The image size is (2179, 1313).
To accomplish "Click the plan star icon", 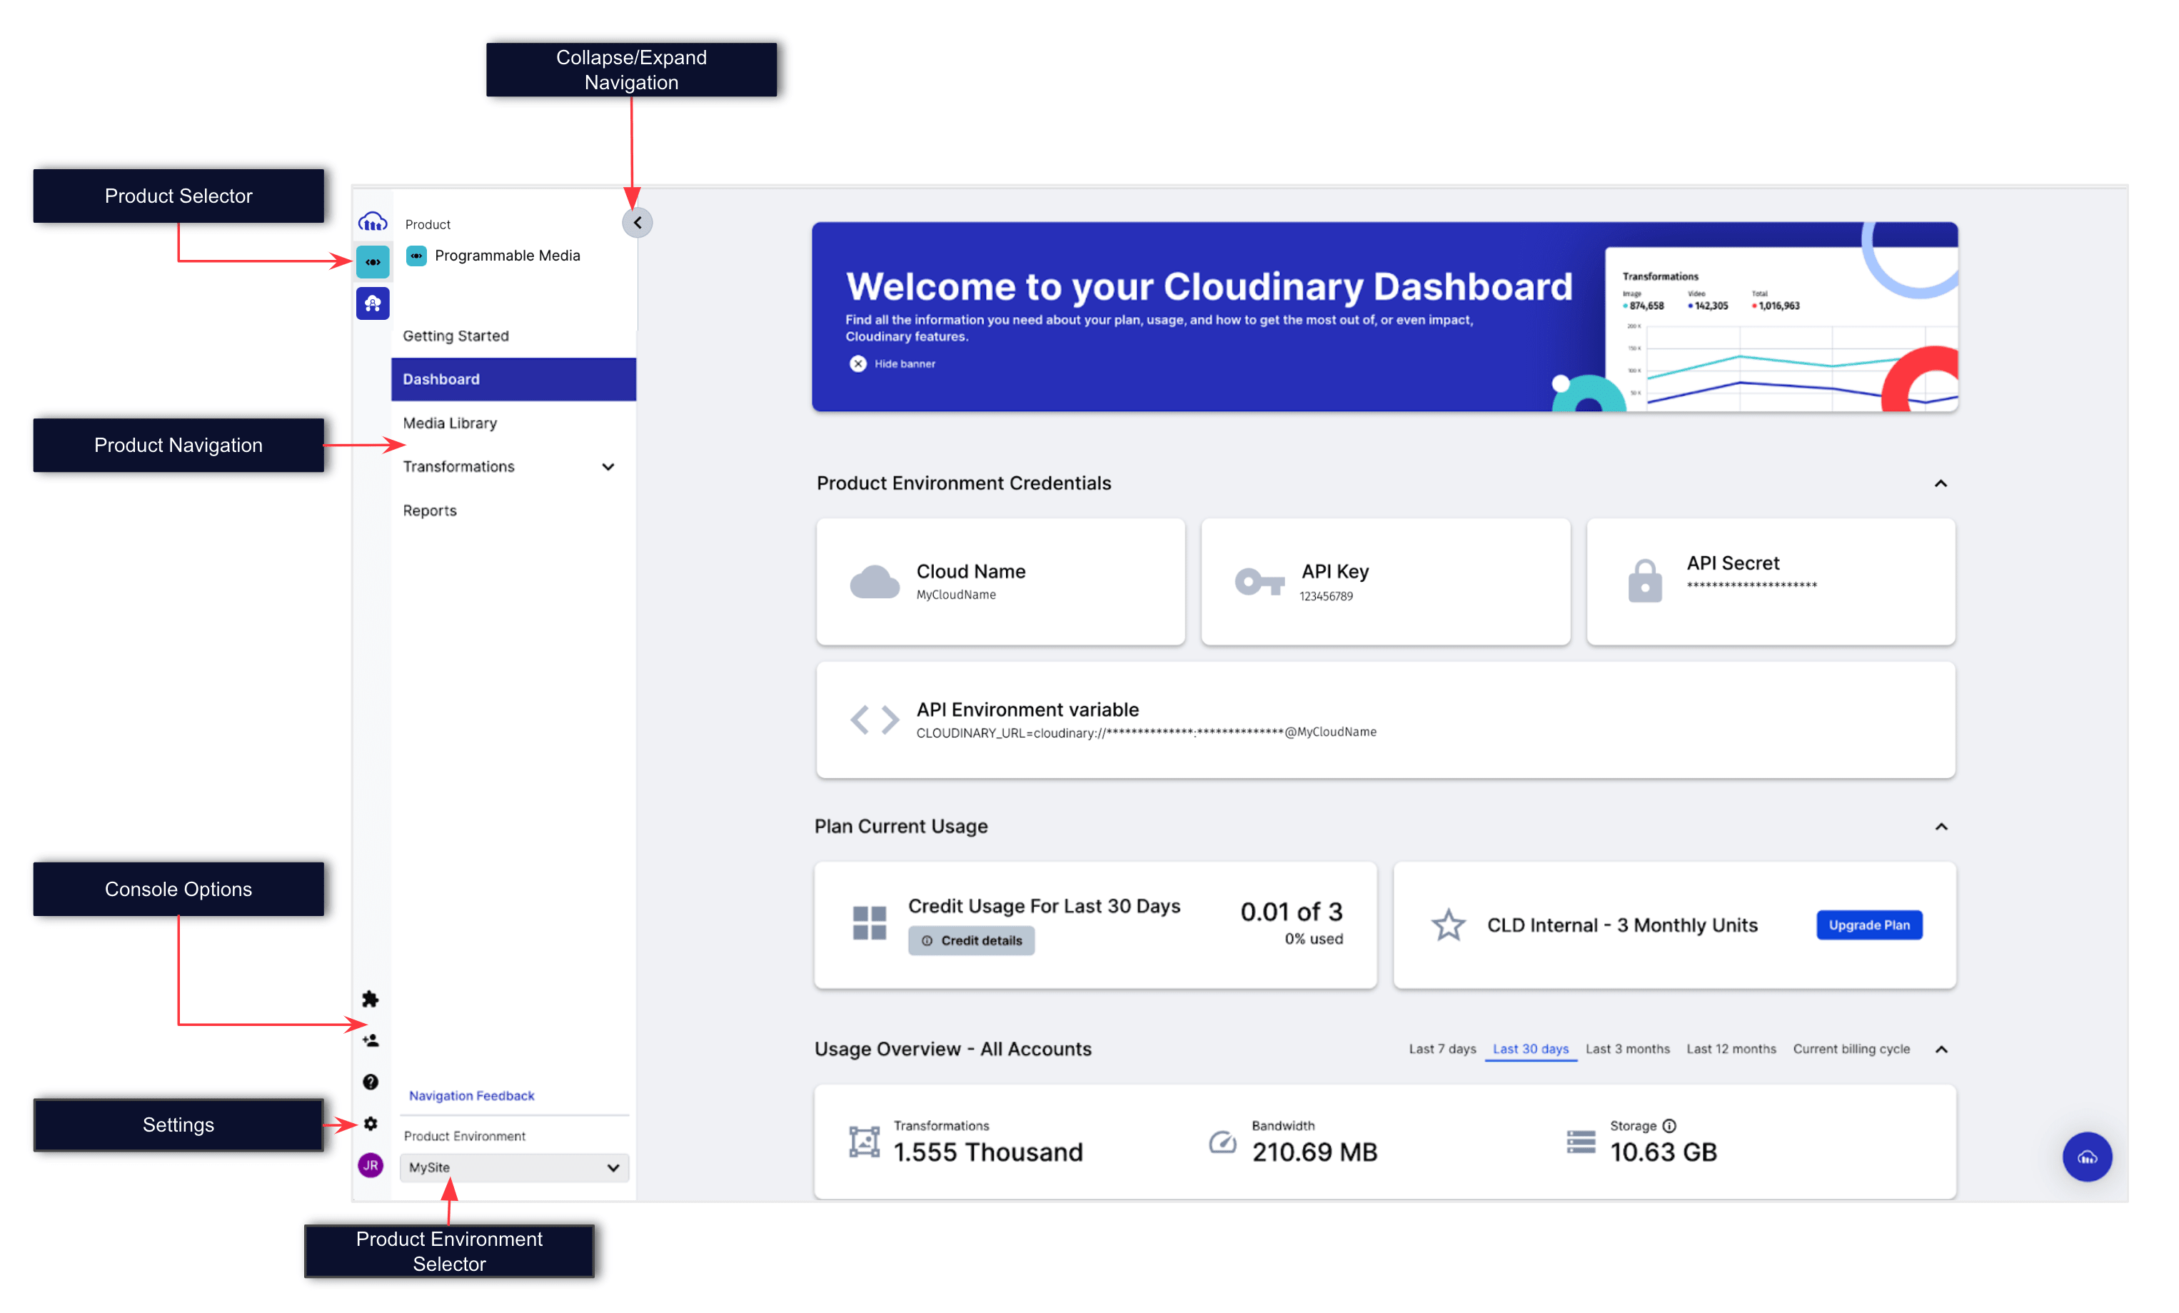I will tap(1448, 924).
